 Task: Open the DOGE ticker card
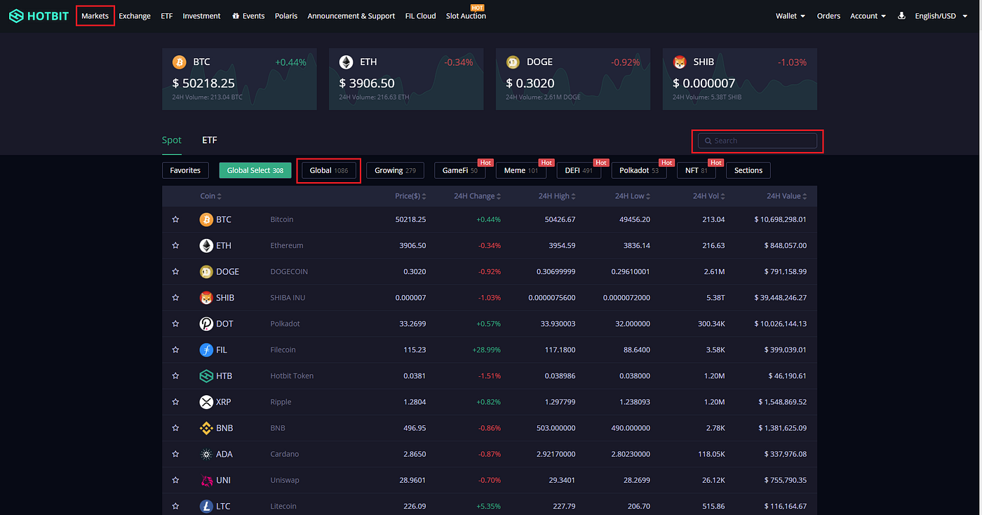point(573,78)
